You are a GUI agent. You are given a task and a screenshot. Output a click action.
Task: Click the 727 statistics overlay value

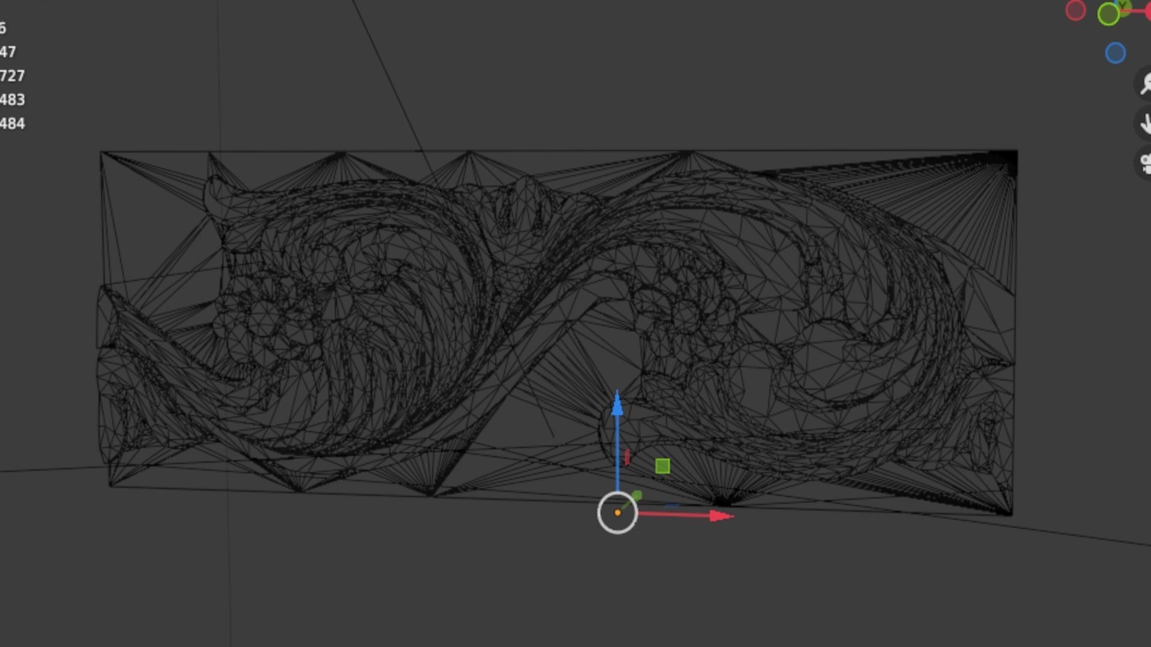point(13,76)
